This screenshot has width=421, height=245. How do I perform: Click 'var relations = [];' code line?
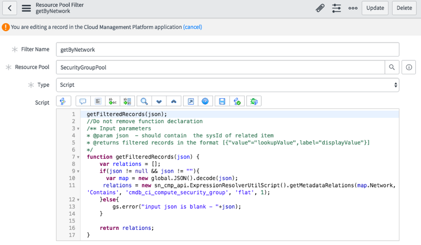(130, 164)
